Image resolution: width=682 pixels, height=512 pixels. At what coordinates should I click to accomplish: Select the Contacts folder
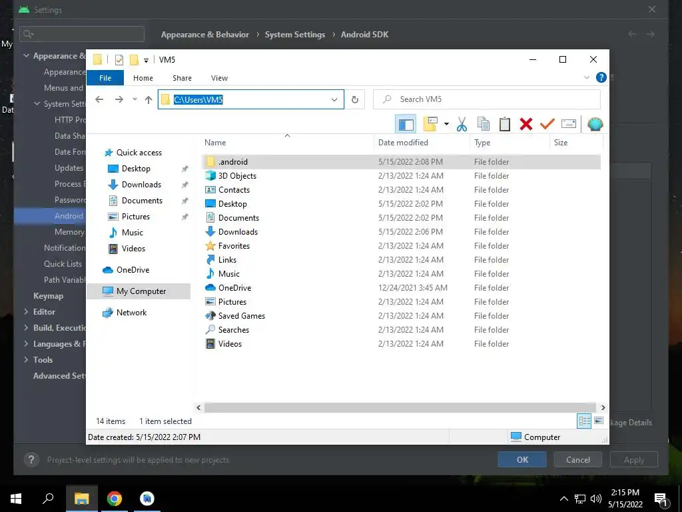(234, 190)
